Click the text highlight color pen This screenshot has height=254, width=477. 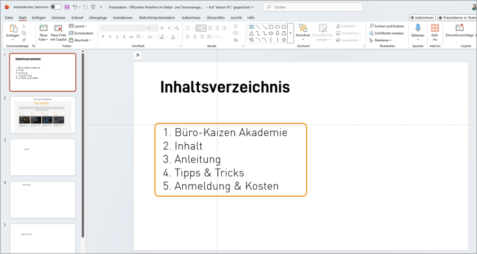pyautogui.click(x=162, y=37)
